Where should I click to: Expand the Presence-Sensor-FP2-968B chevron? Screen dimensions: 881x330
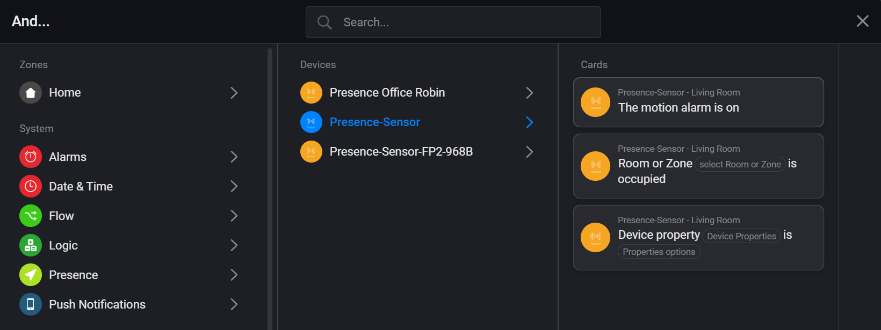click(529, 152)
